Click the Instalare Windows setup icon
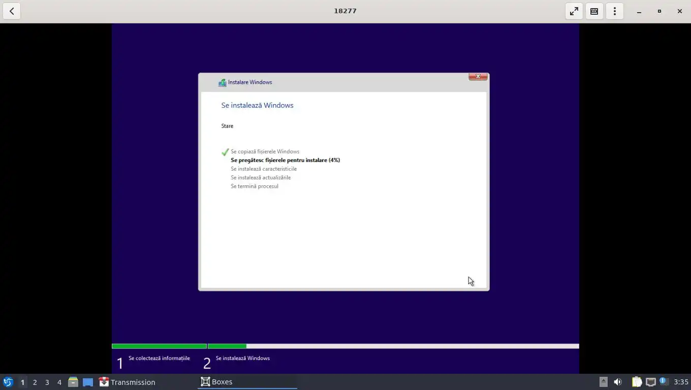The width and height of the screenshot is (691, 390). (222, 82)
